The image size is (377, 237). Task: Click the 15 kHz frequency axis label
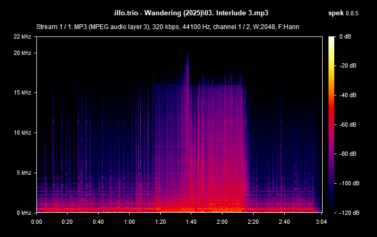click(22, 92)
